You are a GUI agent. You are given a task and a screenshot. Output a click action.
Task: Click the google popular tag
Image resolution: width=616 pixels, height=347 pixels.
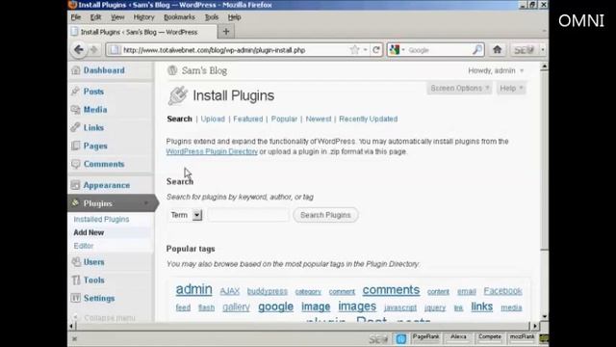coord(275,307)
